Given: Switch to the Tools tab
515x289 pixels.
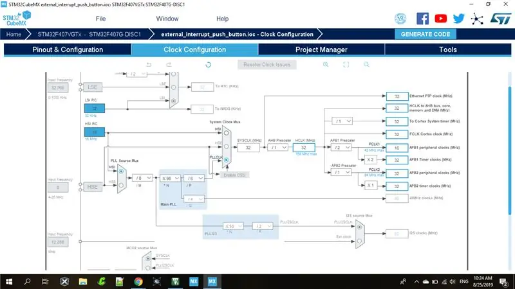Looking at the screenshot, I should (448, 50).
